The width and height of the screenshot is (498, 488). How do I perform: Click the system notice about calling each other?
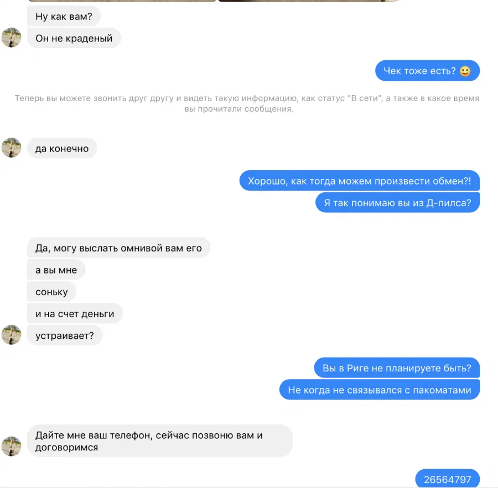tap(247, 103)
